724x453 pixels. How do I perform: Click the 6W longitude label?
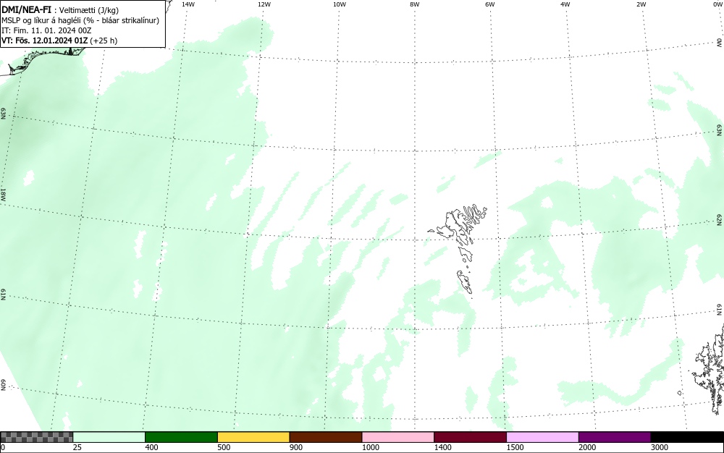tap(490, 4)
